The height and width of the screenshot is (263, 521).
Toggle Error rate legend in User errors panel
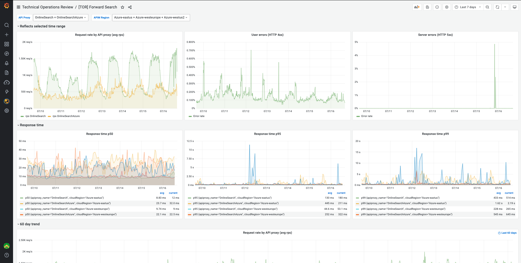[x=199, y=116]
